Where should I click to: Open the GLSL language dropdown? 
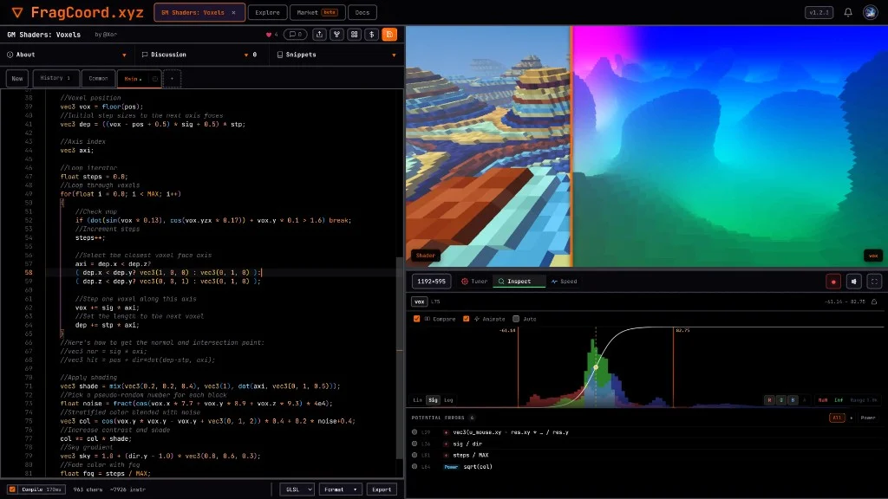pyautogui.click(x=297, y=489)
